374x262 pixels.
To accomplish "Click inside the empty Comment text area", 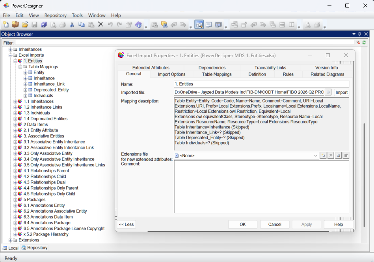I will tap(261, 187).
